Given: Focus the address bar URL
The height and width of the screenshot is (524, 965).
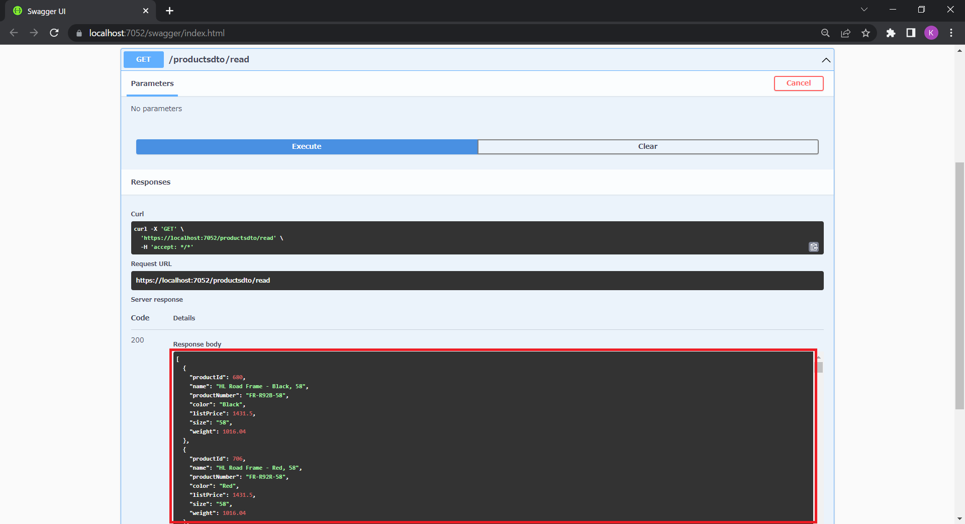Looking at the screenshot, I should point(157,33).
